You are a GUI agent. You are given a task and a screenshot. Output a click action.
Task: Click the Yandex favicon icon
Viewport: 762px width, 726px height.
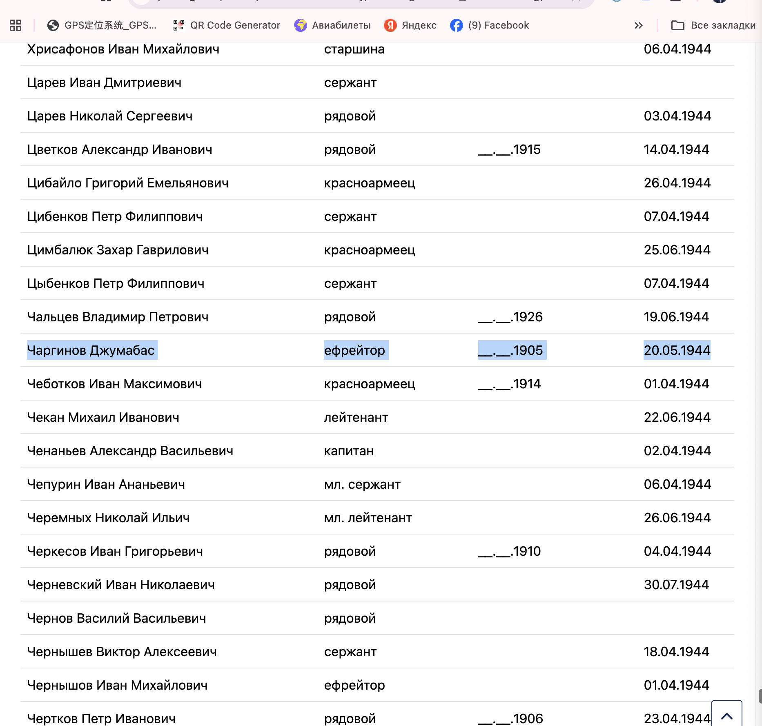coord(390,25)
